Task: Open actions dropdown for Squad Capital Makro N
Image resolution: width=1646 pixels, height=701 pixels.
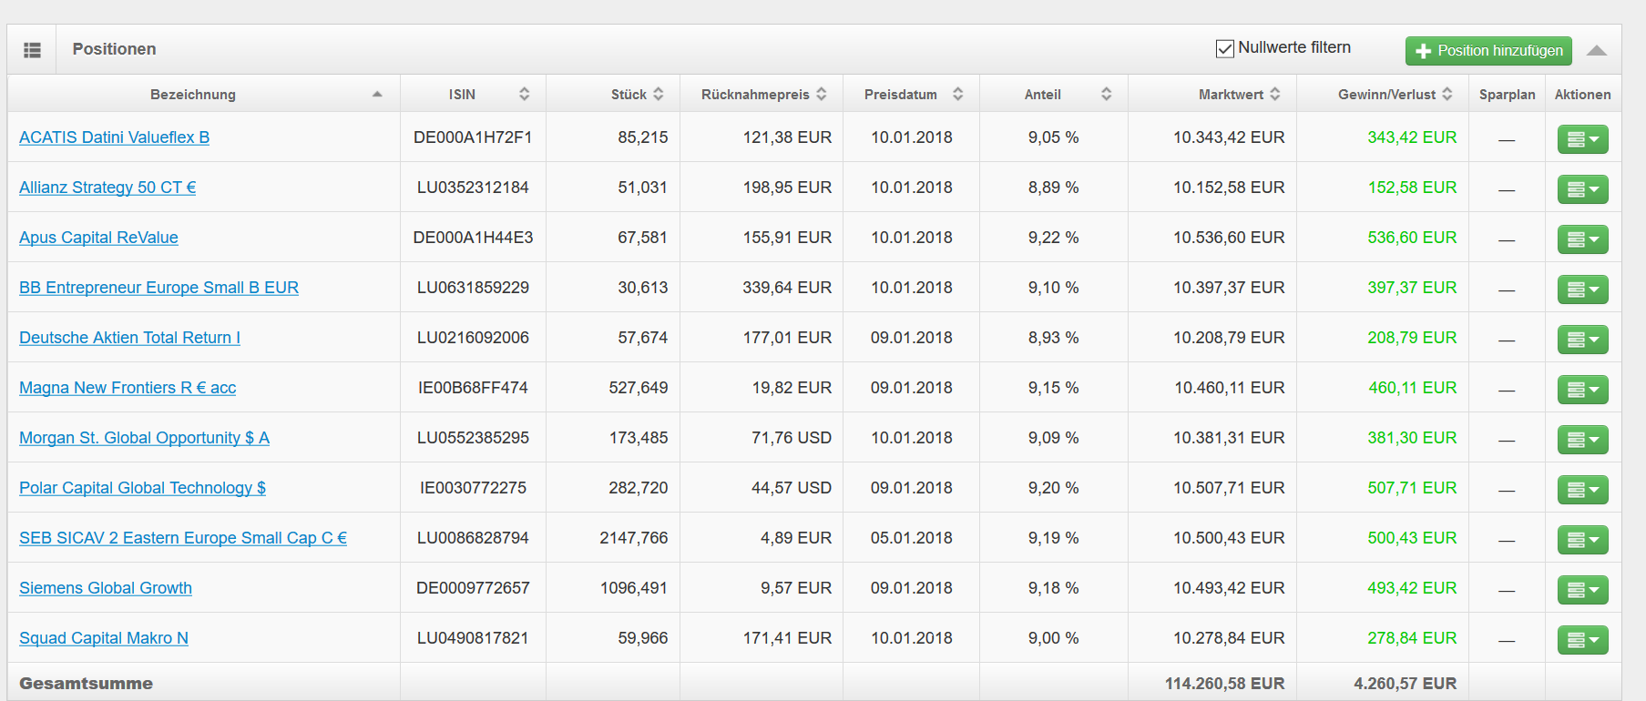Action: [x=1582, y=640]
